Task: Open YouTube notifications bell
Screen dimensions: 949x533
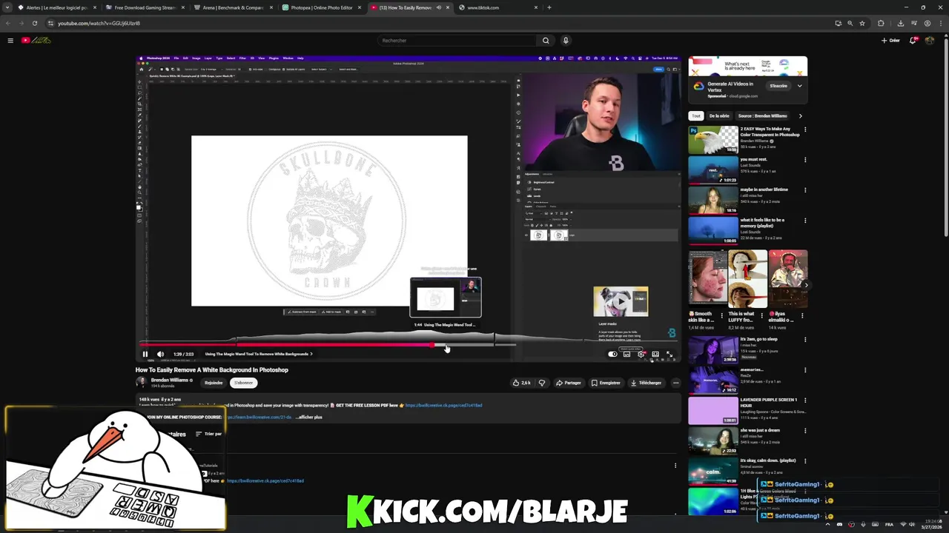Action: (913, 40)
